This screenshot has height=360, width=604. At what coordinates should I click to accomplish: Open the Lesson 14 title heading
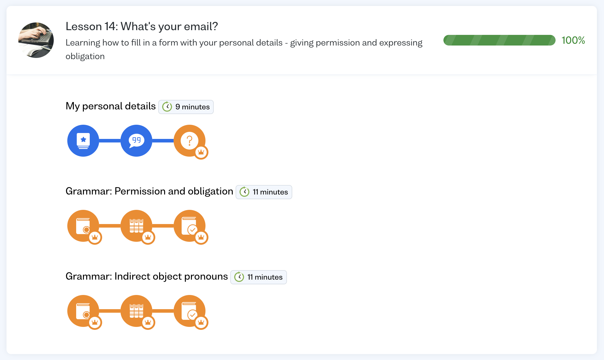[142, 26]
